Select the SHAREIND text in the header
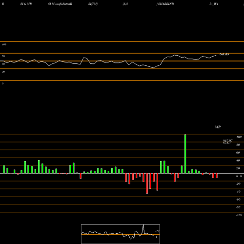This screenshot has width=244, height=244. [x=166, y=4]
